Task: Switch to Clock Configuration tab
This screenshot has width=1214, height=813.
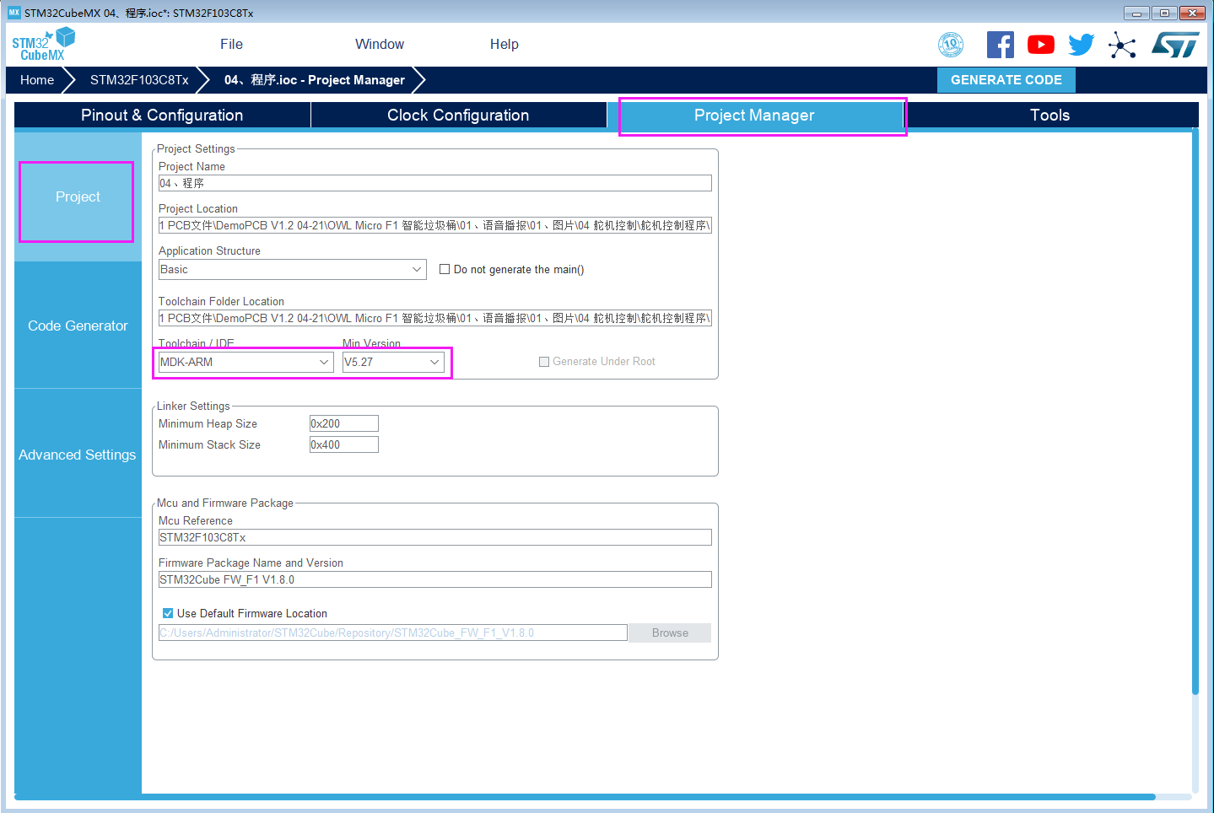Action: coord(458,116)
